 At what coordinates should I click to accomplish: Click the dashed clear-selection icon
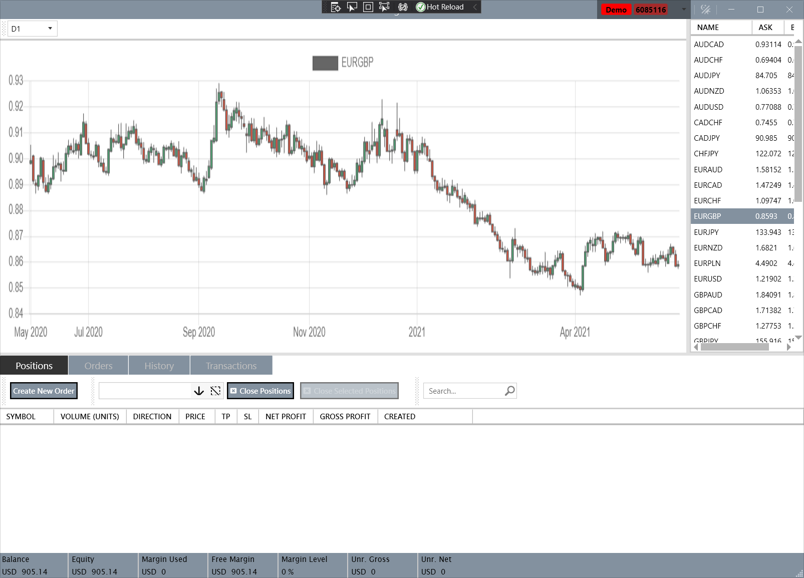click(215, 391)
